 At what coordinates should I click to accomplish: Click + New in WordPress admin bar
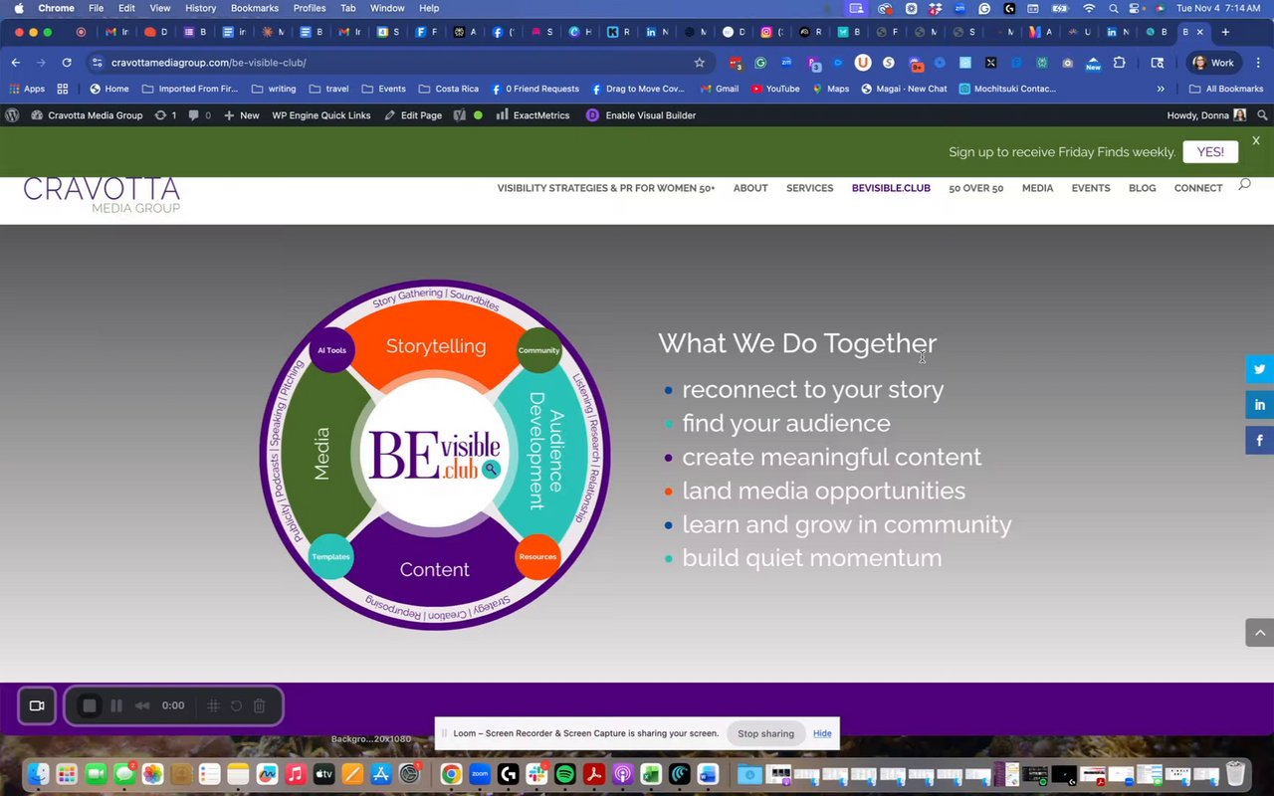pos(242,115)
